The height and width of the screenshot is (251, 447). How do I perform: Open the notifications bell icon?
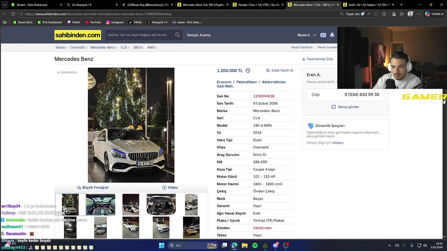pyautogui.click(x=332, y=35)
